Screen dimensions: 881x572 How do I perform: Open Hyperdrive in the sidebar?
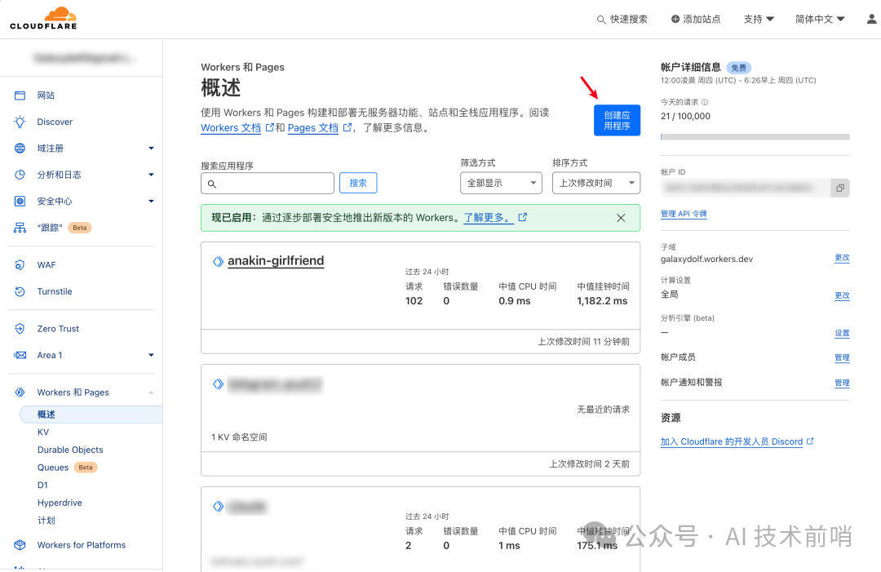coord(60,503)
